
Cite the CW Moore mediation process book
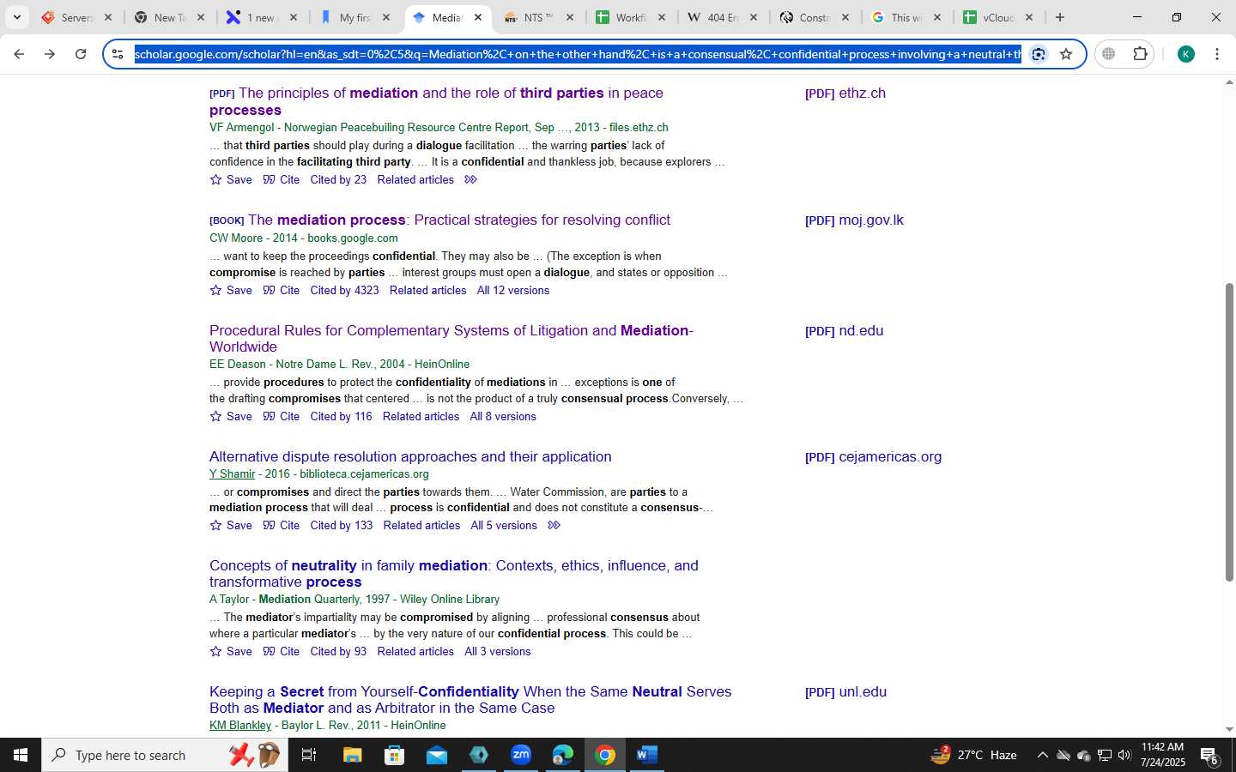[282, 290]
